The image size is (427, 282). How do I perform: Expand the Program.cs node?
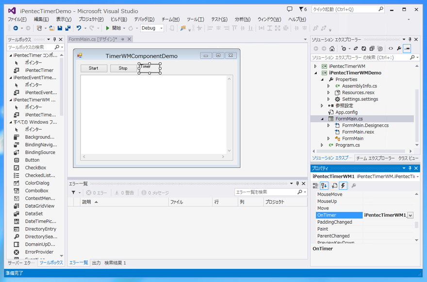(322, 145)
